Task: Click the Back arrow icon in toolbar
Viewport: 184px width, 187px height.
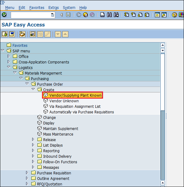Action: click(x=61, y=15)
